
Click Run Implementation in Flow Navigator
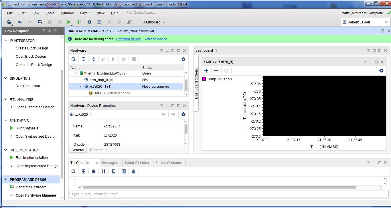[x=32, y=158]
